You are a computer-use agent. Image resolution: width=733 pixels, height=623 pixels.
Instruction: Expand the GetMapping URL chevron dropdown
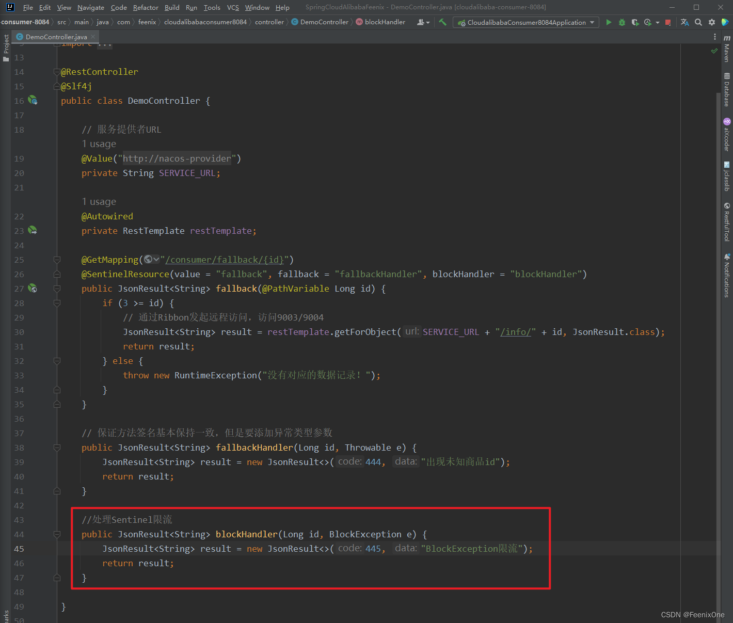coord(156,259)
